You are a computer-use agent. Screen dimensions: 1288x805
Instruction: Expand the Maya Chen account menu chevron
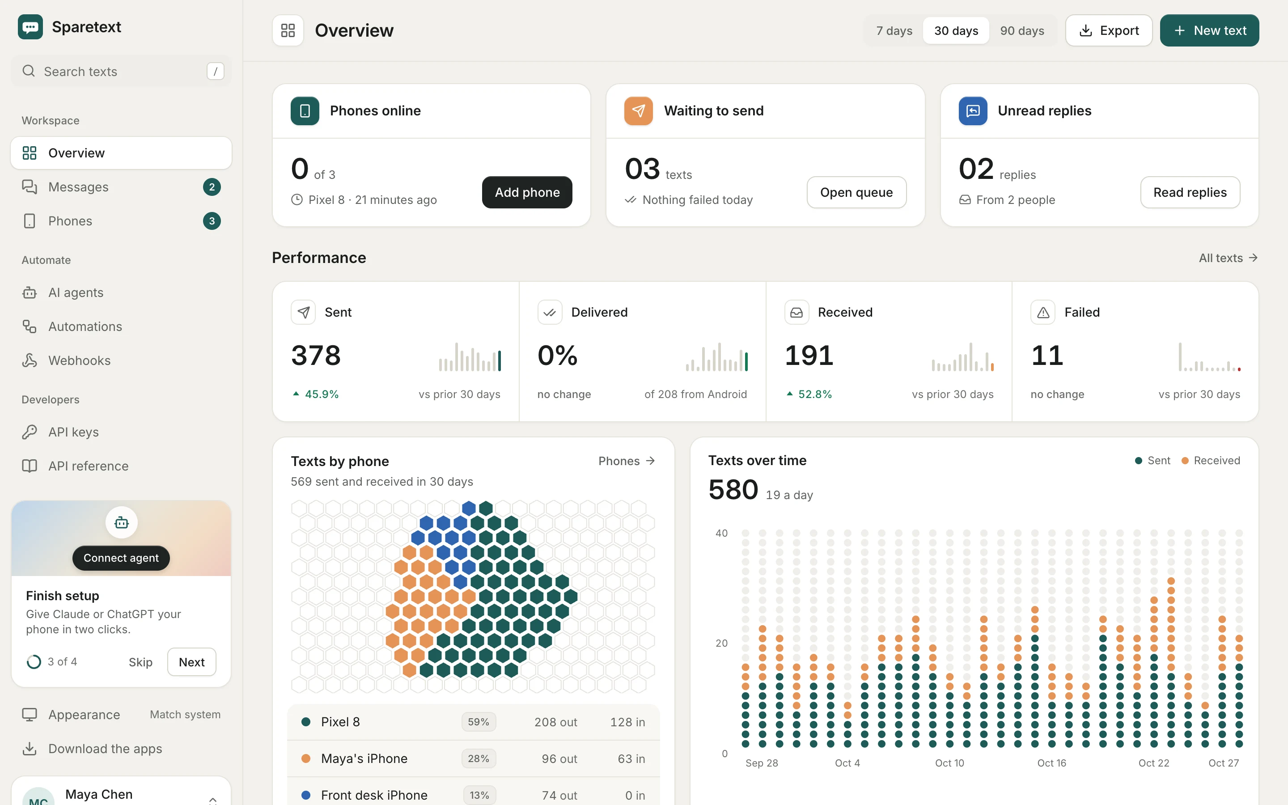coord(213,799)
